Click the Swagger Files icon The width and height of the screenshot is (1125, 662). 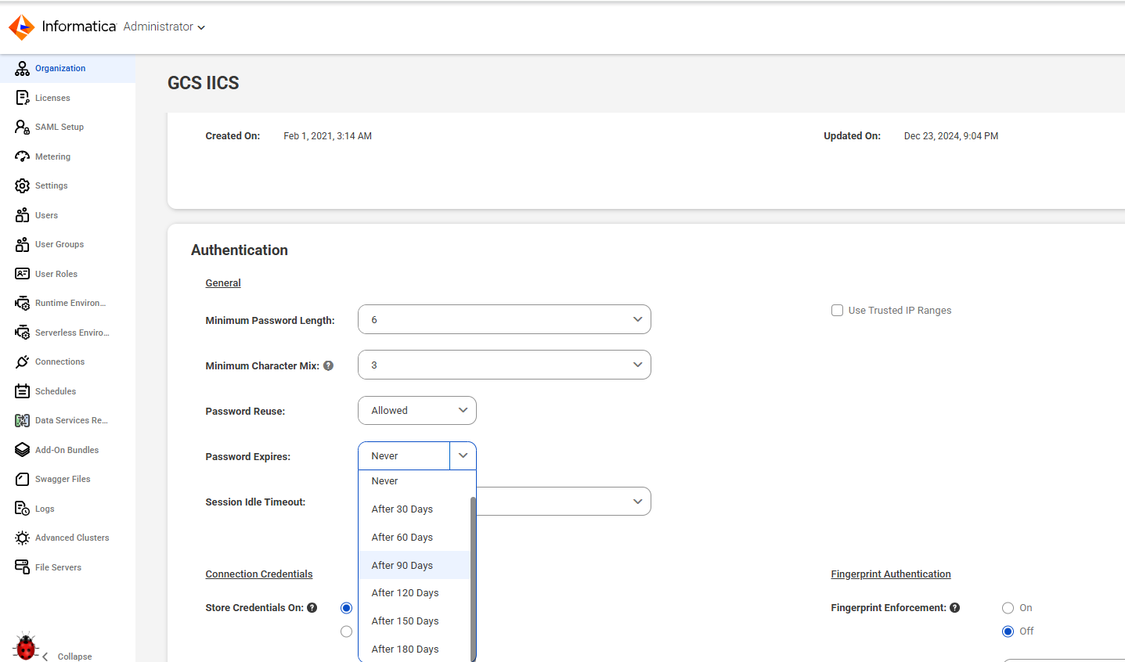tap(22, 479)
